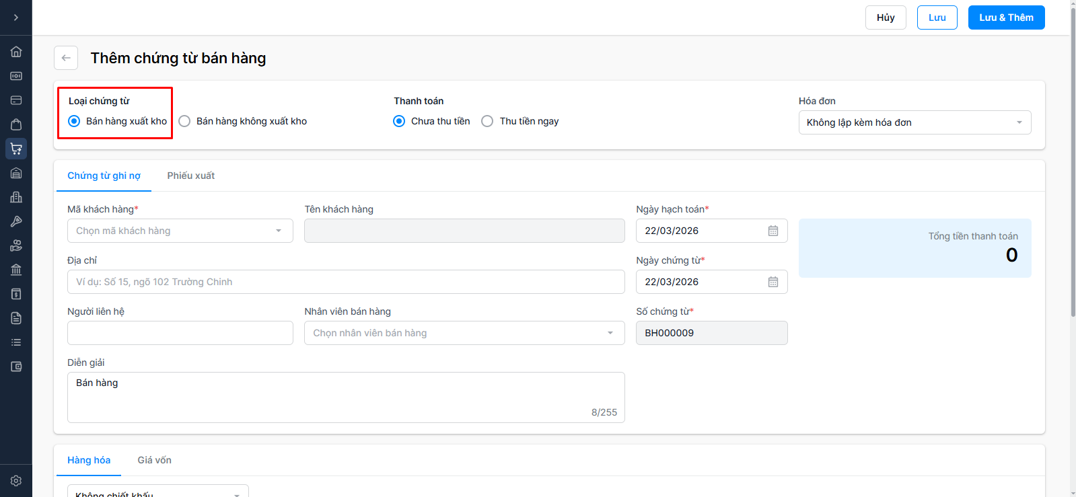Open calendar for Ngày hạch toán
The image size is (1076, 497).
pyautogui.click(x=773, y=231)
